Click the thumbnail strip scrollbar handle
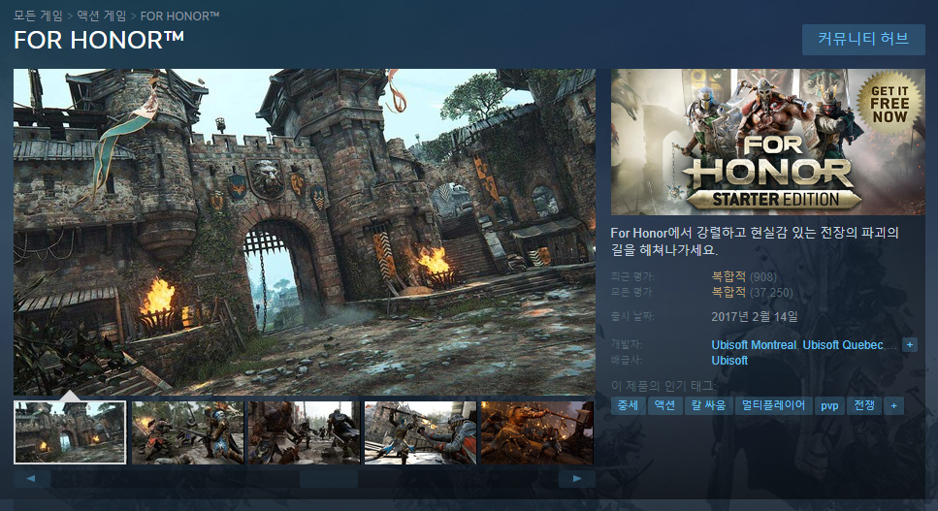 (x=329, y=478)
